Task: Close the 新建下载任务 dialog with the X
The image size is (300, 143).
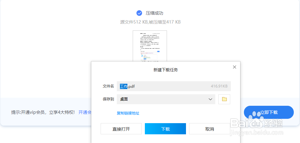Action: click(x=235, y=67)
